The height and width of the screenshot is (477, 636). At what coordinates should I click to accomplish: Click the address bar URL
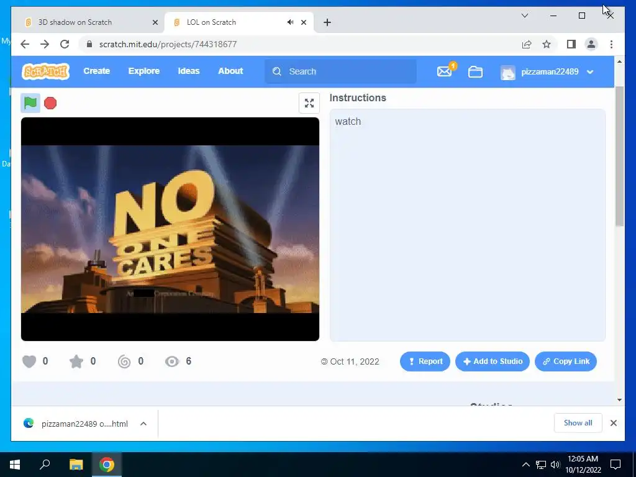pyautogui.click(x=168, y=44)
